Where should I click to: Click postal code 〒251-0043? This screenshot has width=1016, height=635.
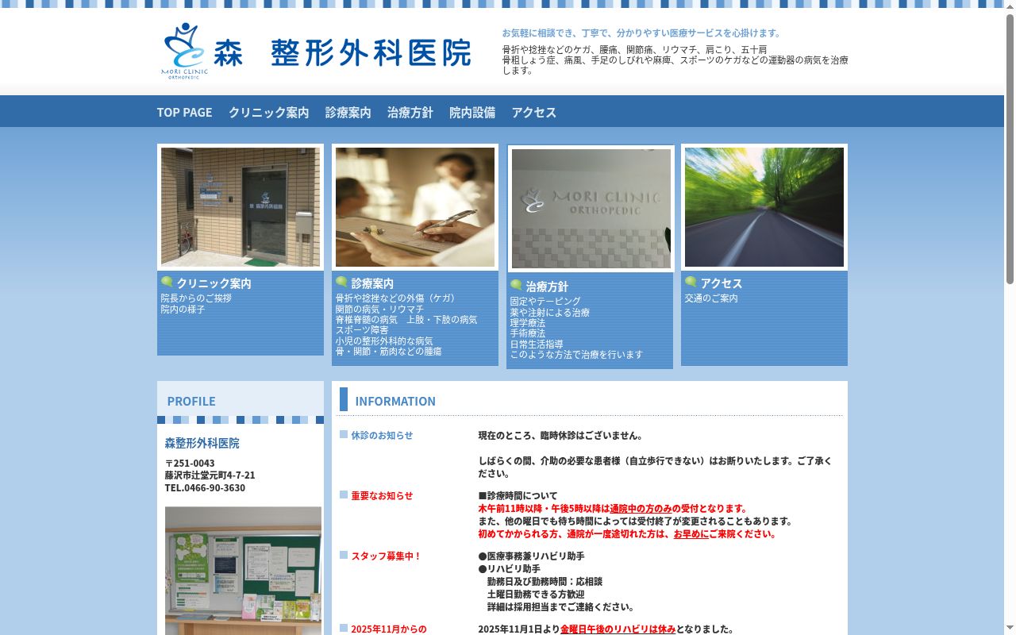click(x=190, y=463)
